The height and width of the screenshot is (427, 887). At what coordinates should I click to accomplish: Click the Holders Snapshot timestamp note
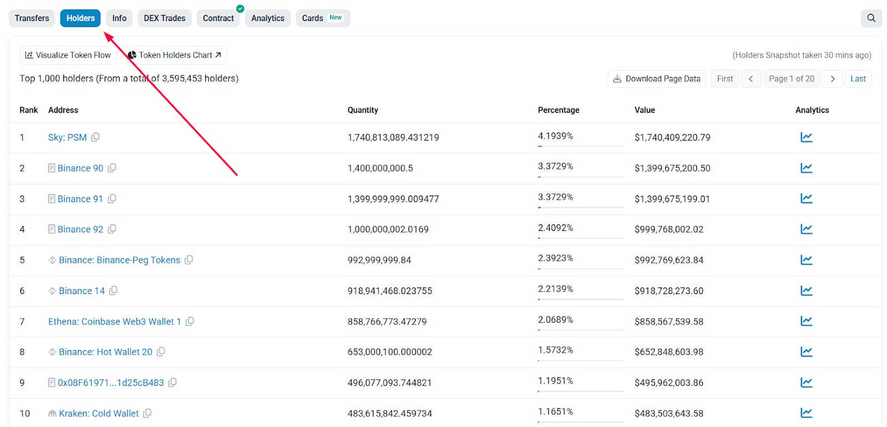802,55
